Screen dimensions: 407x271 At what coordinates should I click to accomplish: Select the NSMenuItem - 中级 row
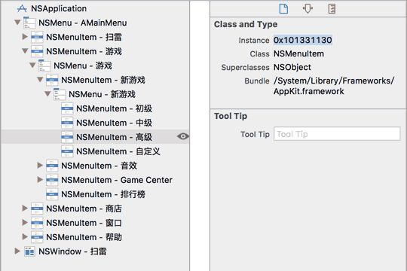[x=95, y=123]
